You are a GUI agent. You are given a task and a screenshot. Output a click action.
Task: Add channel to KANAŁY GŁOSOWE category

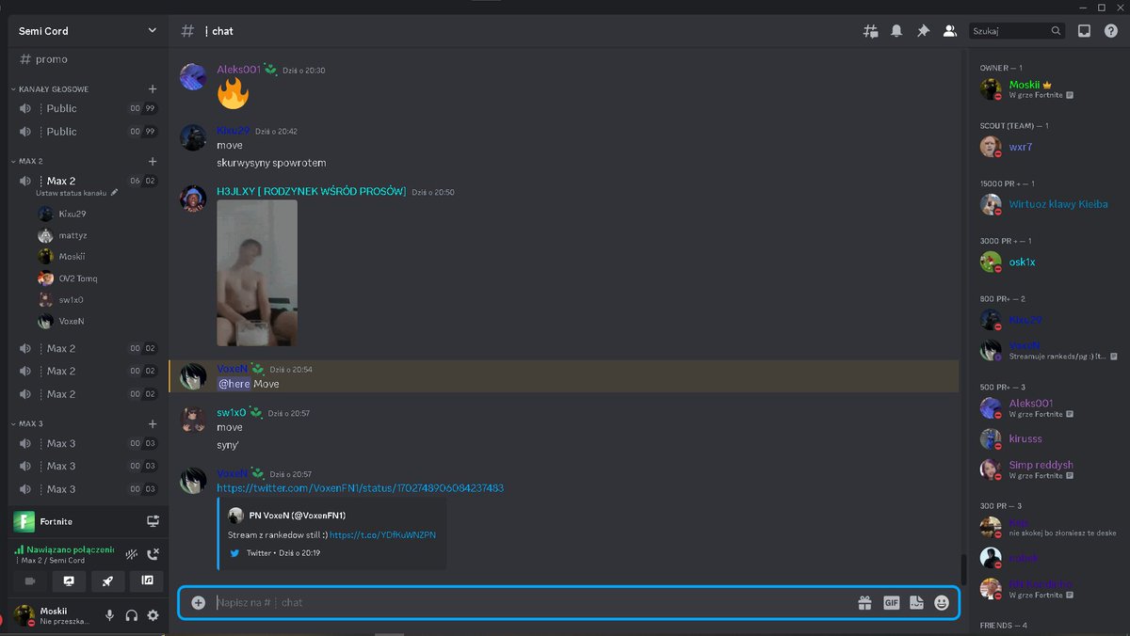pyautogui.click(x=153, y=88)
